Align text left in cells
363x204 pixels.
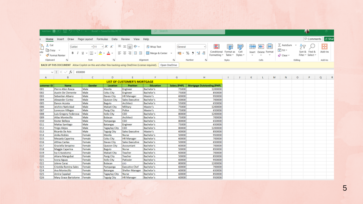tap(120, 53)
